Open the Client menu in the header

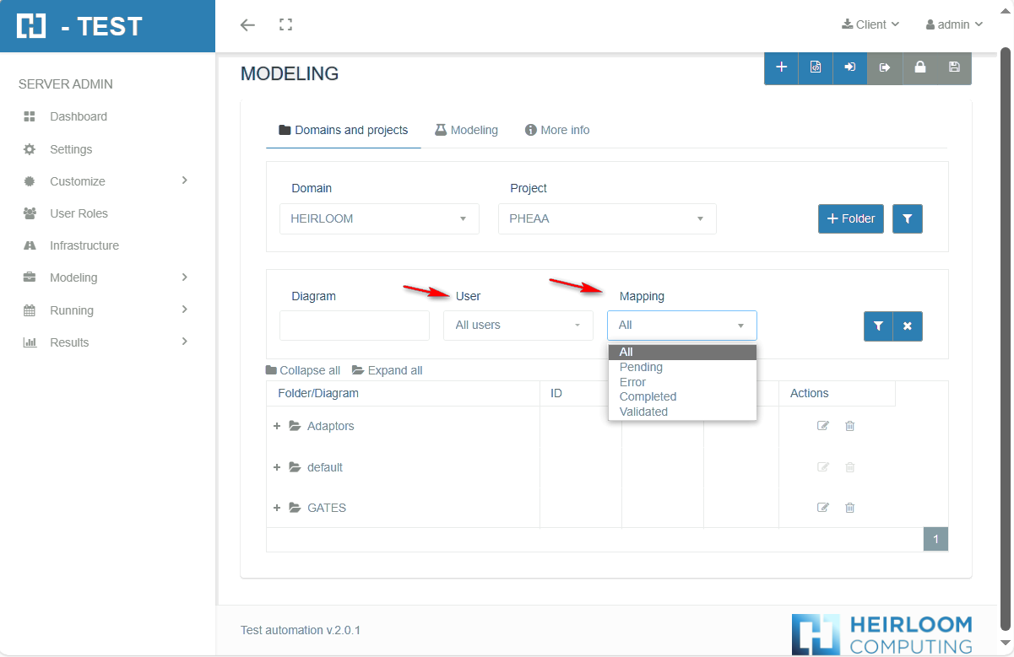click(x=870, y=24)
